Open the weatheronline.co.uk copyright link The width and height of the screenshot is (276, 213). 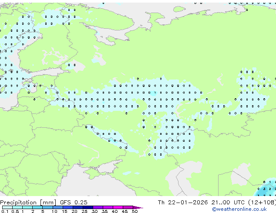(x=239, y=209)
